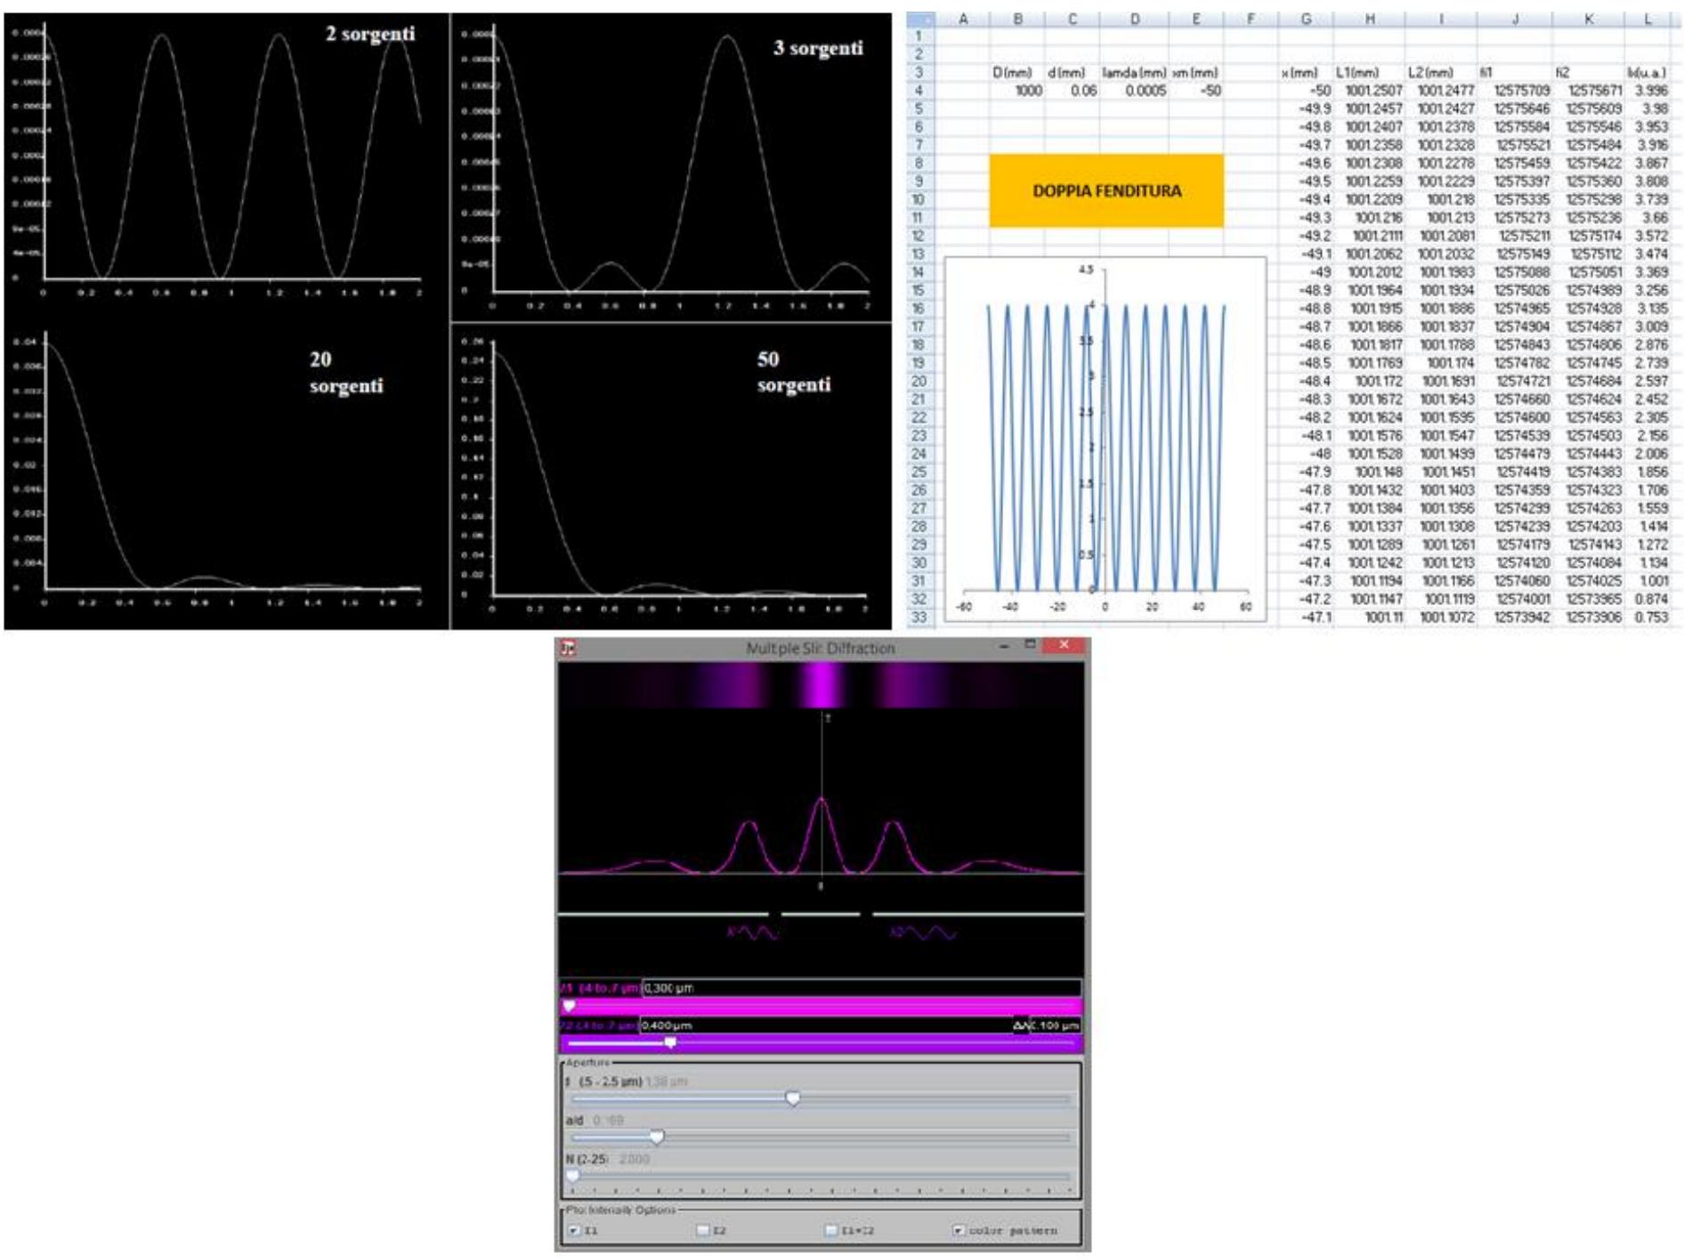1684x1260 pixels.
Task: Click the D(mm) header cell
Action: click(x=1016, y=73)
